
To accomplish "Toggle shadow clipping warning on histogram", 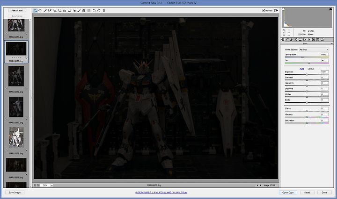I will pos(283,9).
